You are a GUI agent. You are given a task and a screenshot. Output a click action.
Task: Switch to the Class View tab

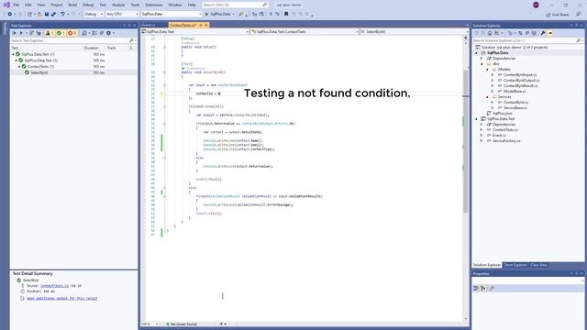(538, 265)
